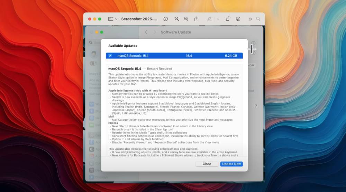Maximize the Preview window with green button
The height and width of the screenshot is (192, 346).
tap(100, 19)
